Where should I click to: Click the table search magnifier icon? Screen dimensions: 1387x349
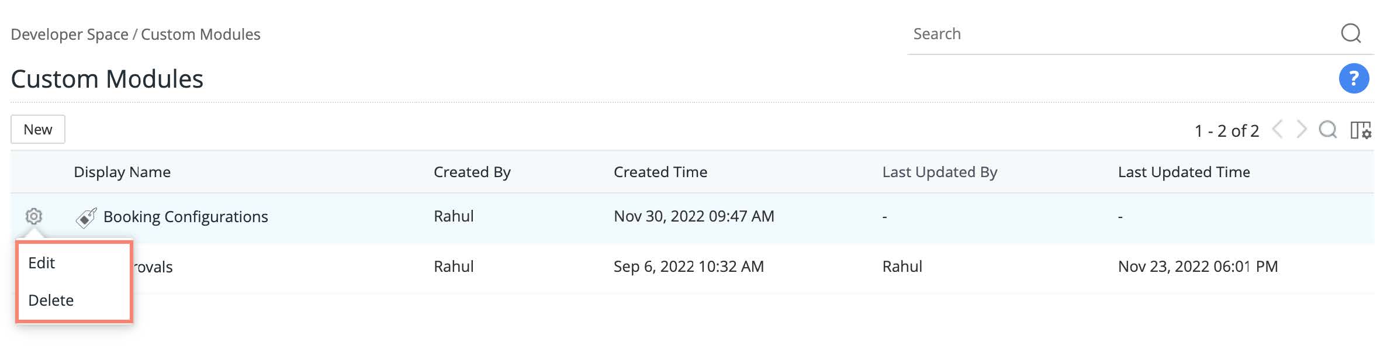(1327, 129)
